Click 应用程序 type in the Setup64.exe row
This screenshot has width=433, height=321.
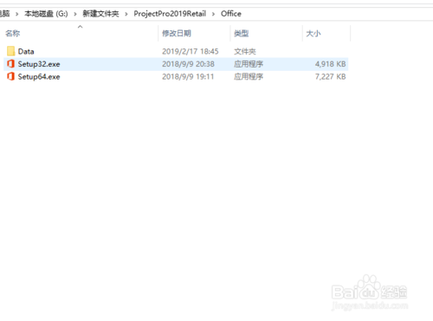coord(249,77)
